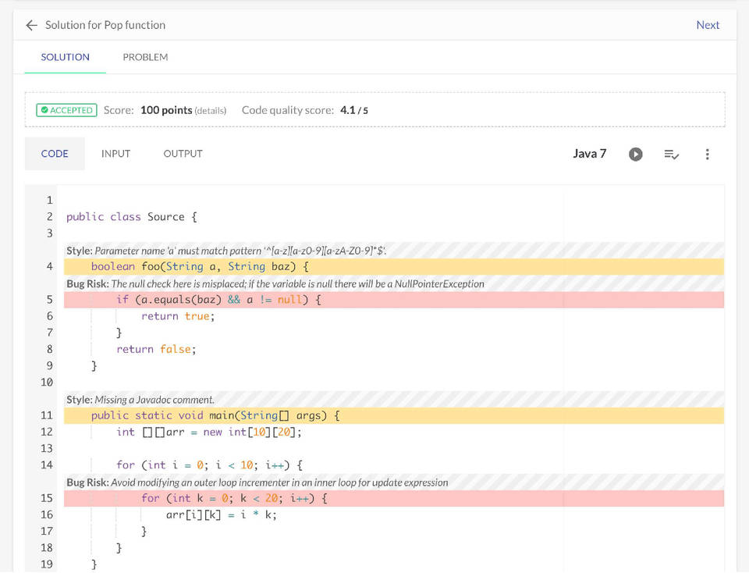Select the Code tab

point(55,154)
